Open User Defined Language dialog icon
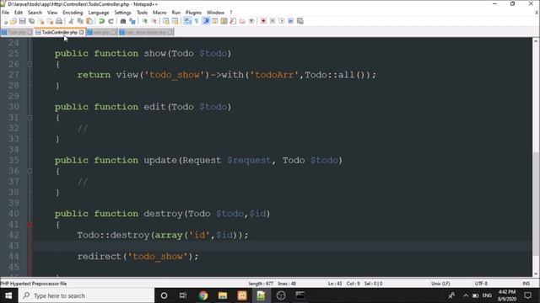The image size is (540, 303). coord(214,21)
